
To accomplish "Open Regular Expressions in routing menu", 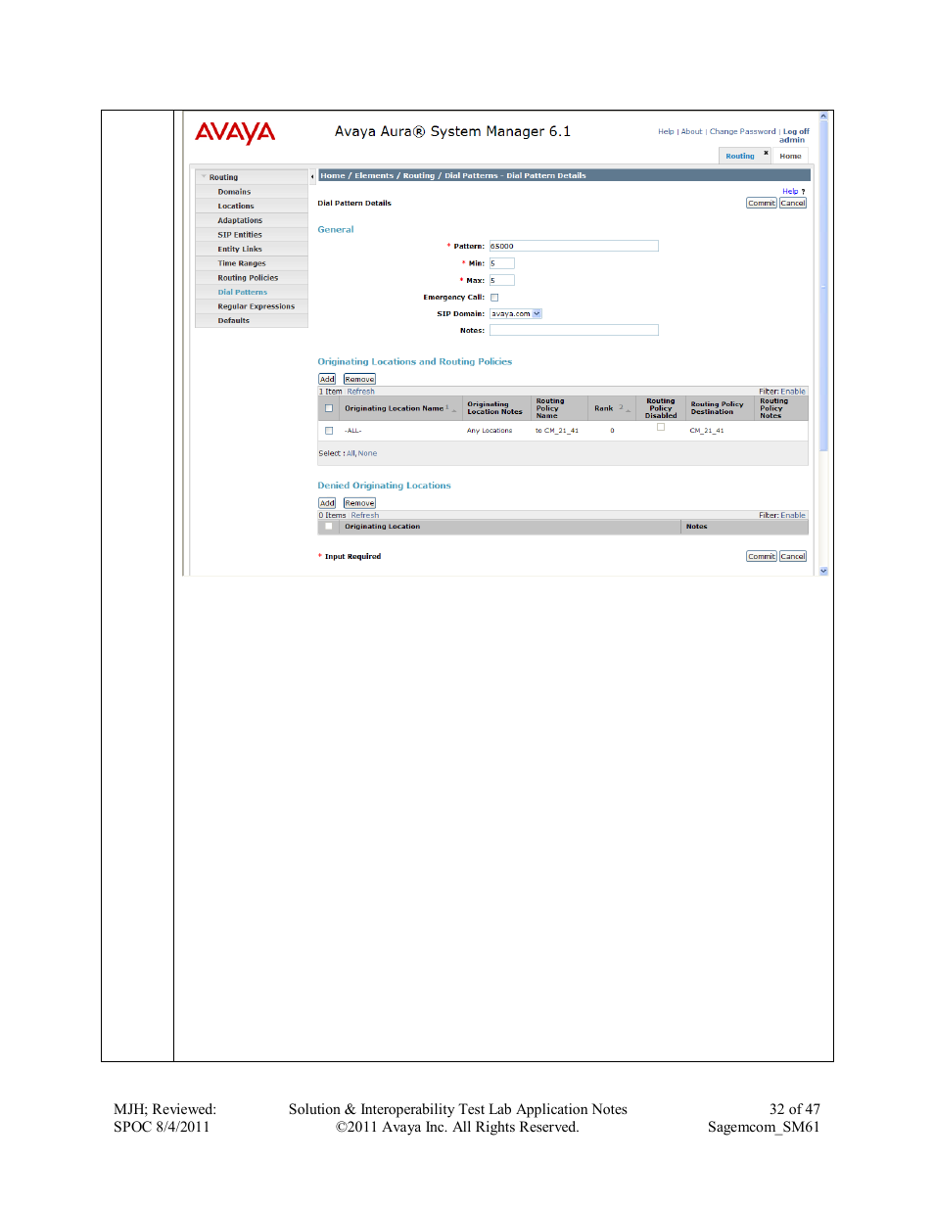I will click(x=256, y=306).
